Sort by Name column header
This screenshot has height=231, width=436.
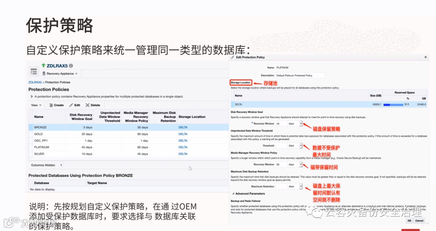tap(39, 117)
